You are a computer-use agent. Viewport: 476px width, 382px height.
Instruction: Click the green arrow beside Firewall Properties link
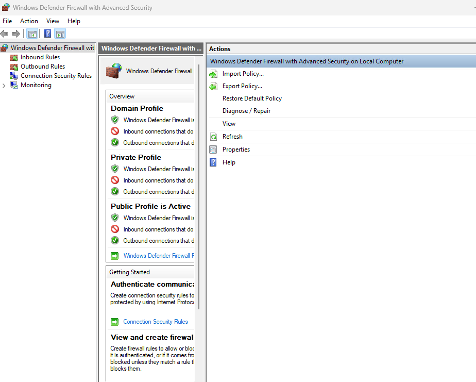coord(115,256)
